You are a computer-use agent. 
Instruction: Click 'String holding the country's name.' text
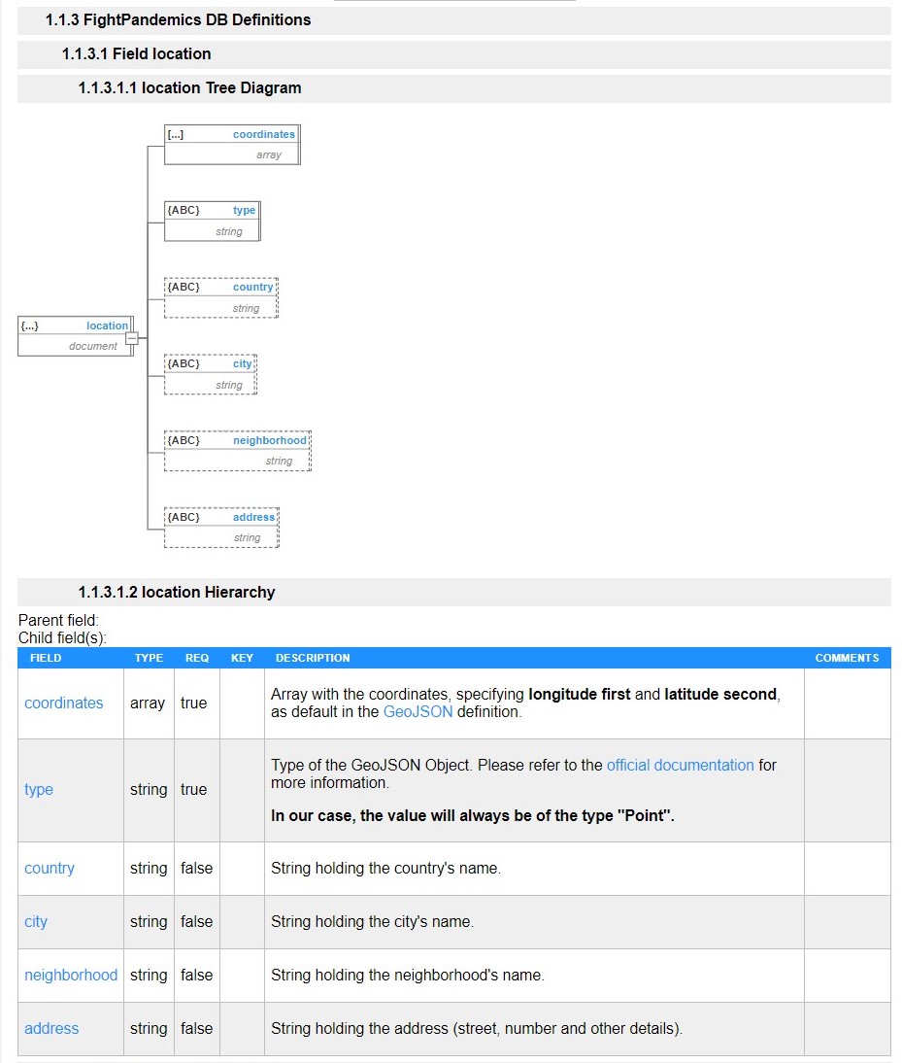point(386,869)
